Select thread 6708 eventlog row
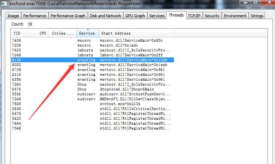This screenshot has height=164, width=275. point(93,70)
